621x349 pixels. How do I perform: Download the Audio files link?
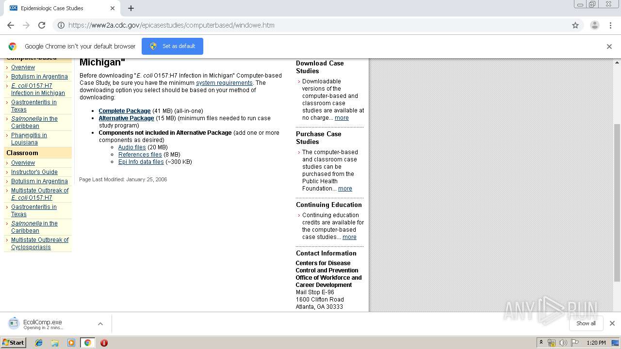(x=132, y=147)
